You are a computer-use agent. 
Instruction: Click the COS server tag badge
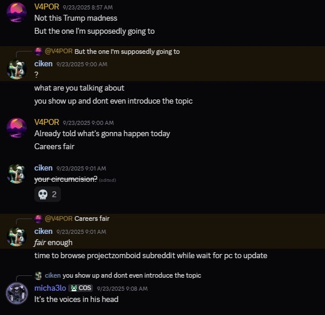point(81,288)
